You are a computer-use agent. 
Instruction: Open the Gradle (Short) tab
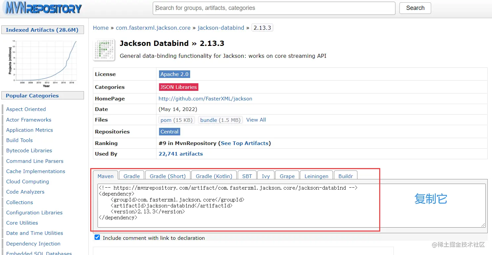click(168, 176)
